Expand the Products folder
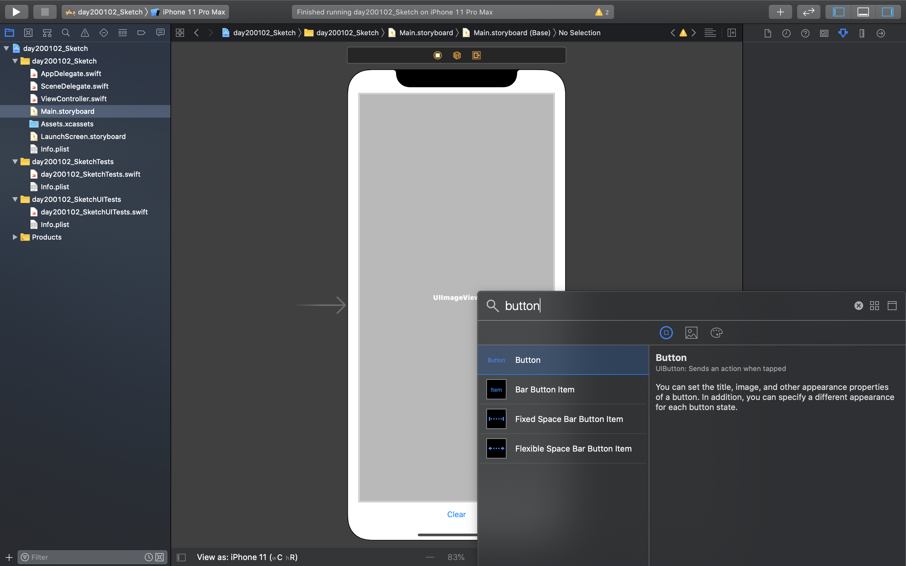 (x=15, y=237)
